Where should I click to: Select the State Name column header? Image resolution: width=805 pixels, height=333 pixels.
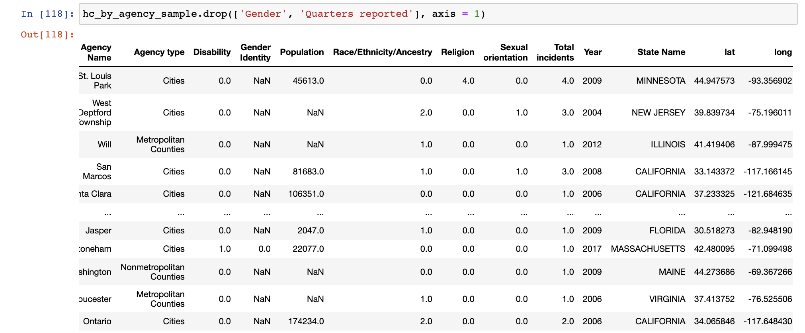coord(661,52)
